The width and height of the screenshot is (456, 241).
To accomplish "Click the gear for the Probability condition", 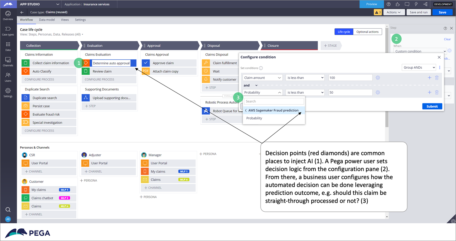I will click(378, 92).
